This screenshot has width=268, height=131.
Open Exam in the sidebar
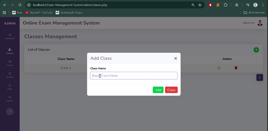pyautogui.click(x=10, y=87)
